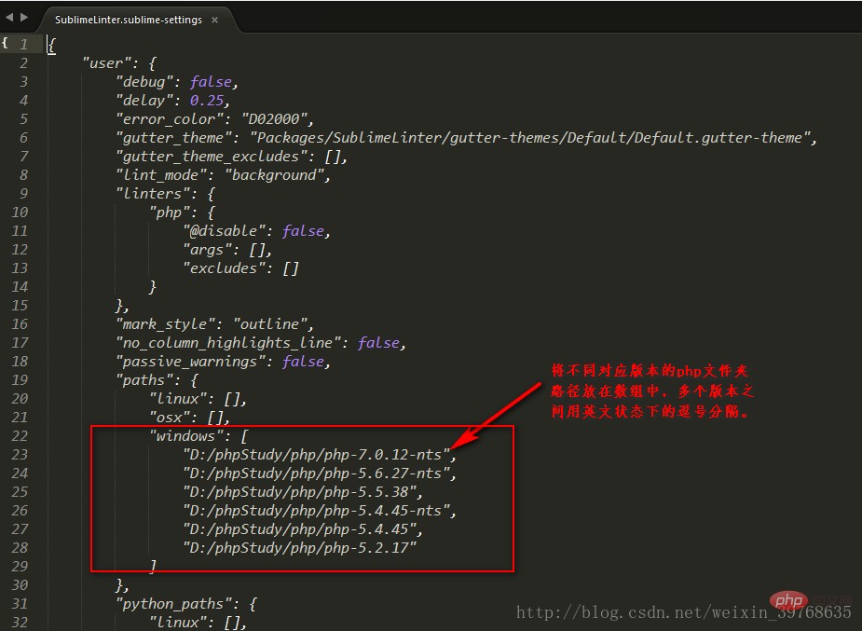Click the php-7.0.12-nts path string
Image resolution: width=862 pixels, height=631 pixels.
316,455
